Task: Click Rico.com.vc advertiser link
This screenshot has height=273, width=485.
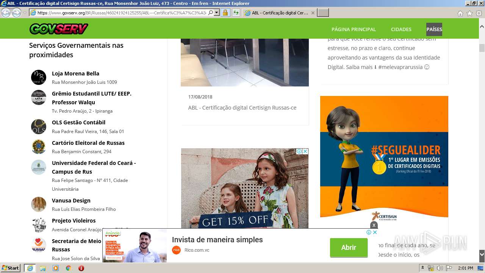Action: pos(197,250)
